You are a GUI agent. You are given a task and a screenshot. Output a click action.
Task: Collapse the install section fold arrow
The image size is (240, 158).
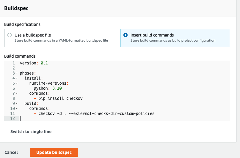(17, 78)
